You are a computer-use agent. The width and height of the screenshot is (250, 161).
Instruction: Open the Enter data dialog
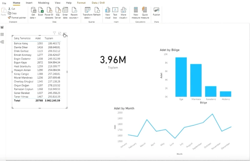point(65,13)
